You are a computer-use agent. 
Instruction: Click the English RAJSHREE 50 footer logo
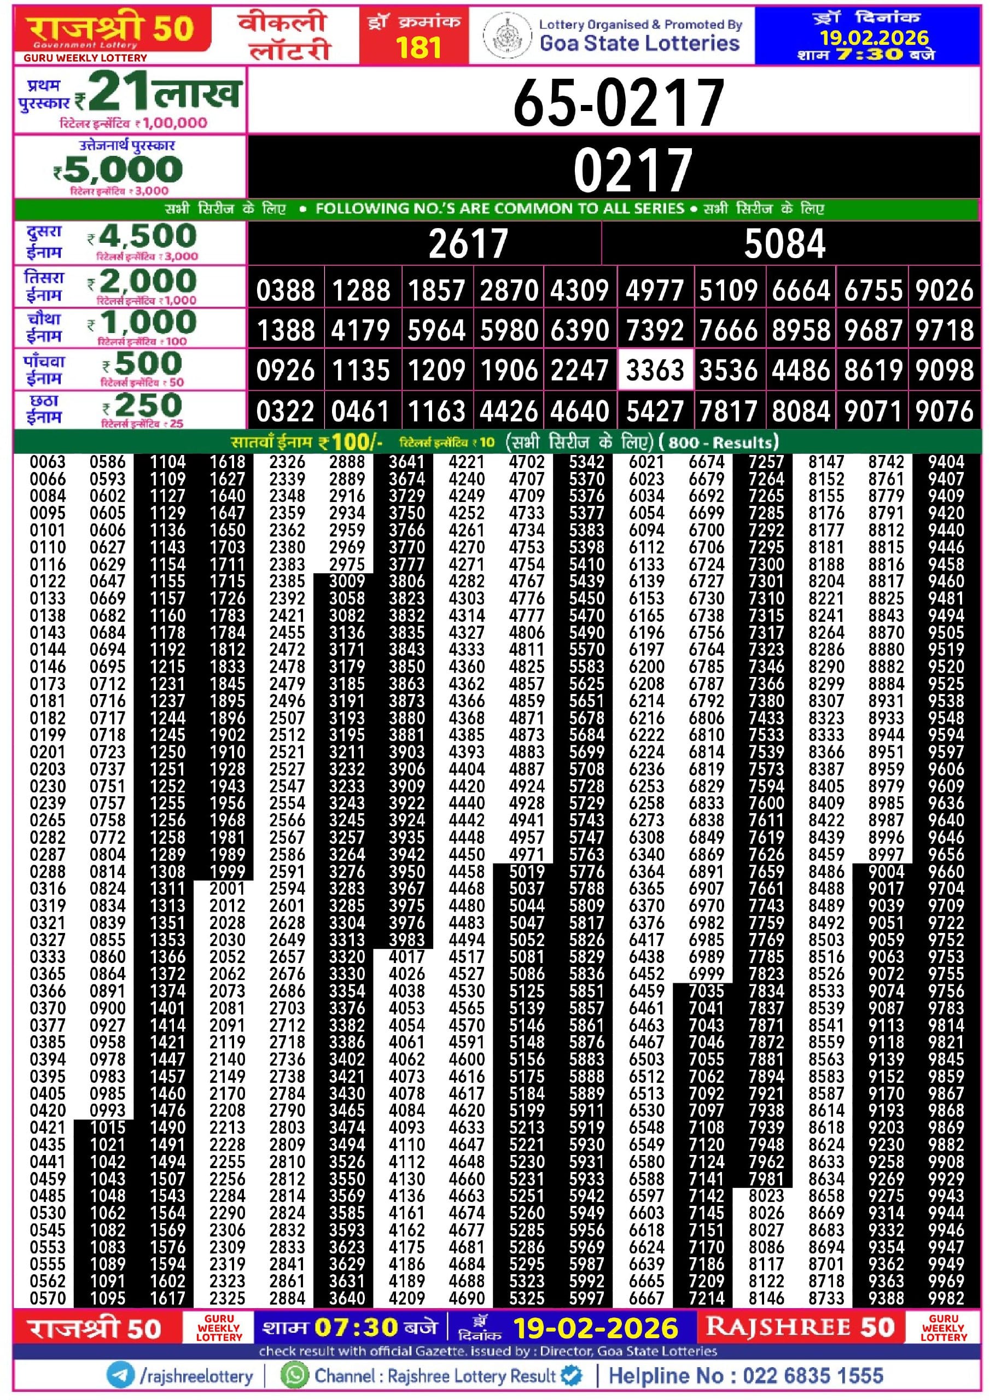tap(800, 1327)
